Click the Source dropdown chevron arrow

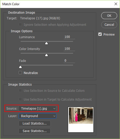[54, 109]
